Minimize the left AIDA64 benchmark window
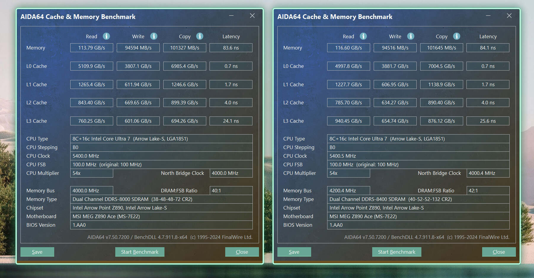Screen dimensions: 534x278 click(231, 16)
